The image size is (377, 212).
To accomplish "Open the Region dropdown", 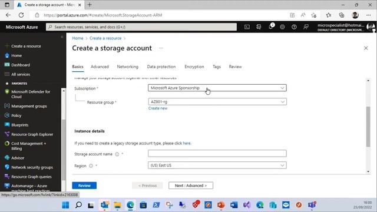I will click(x=217, y=165).
